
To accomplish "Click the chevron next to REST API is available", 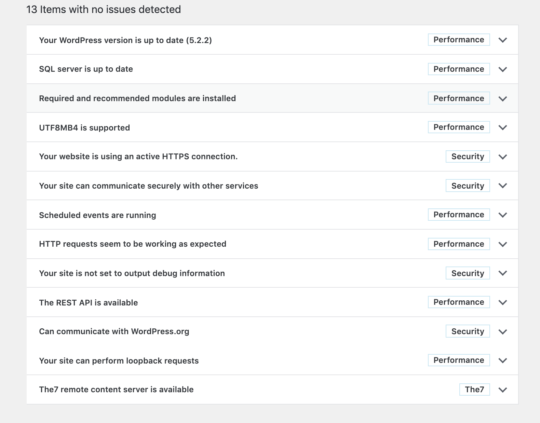I will coord(502,302).
